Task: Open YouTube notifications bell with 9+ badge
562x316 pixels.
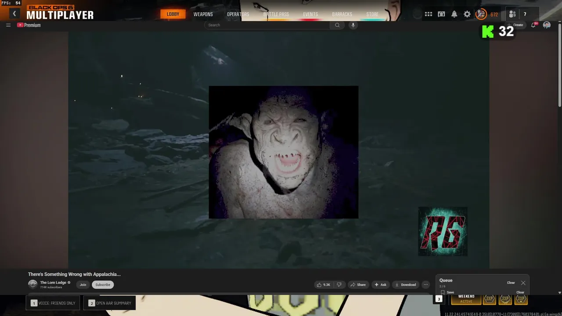Action: tap(533, 25)
